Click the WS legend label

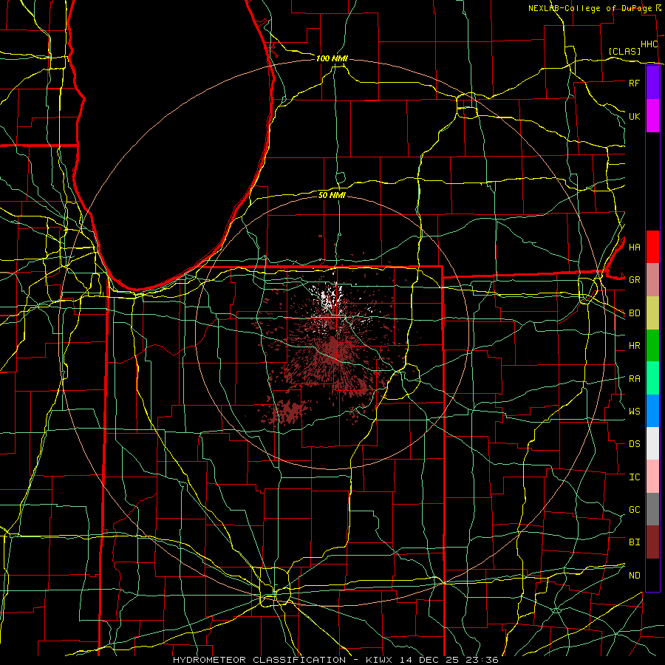pyautogui.click(x=634, y=411)
